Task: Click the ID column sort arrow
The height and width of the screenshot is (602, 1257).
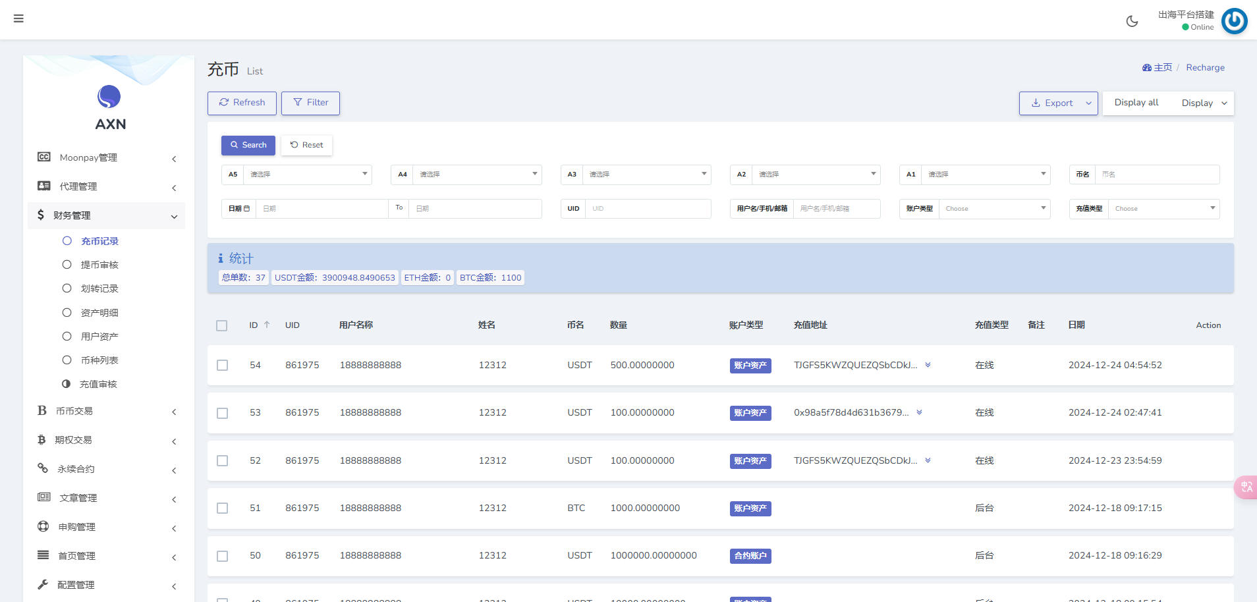Action: click(267, 325)
